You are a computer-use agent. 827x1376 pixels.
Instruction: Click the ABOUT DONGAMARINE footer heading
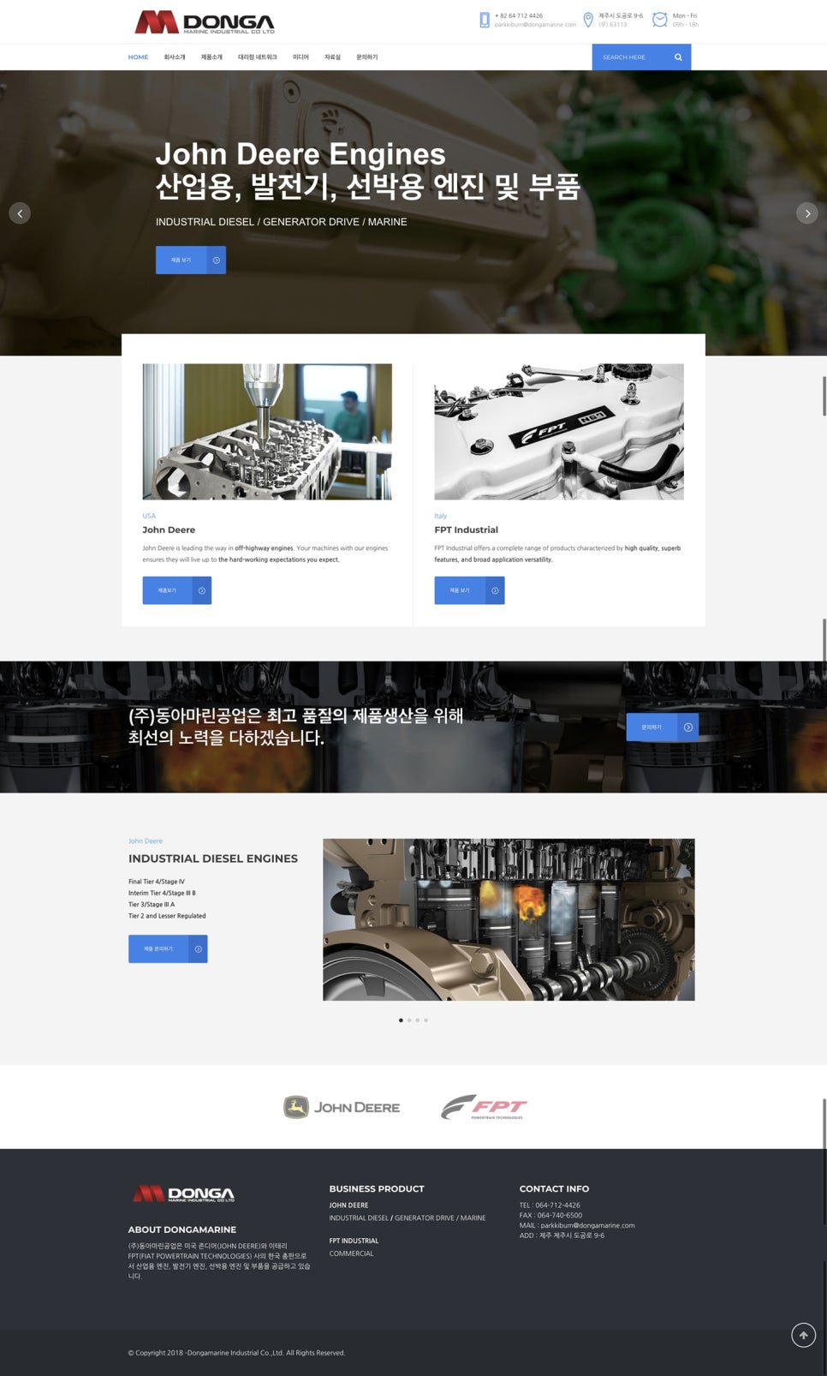[x=182, y=1229]
